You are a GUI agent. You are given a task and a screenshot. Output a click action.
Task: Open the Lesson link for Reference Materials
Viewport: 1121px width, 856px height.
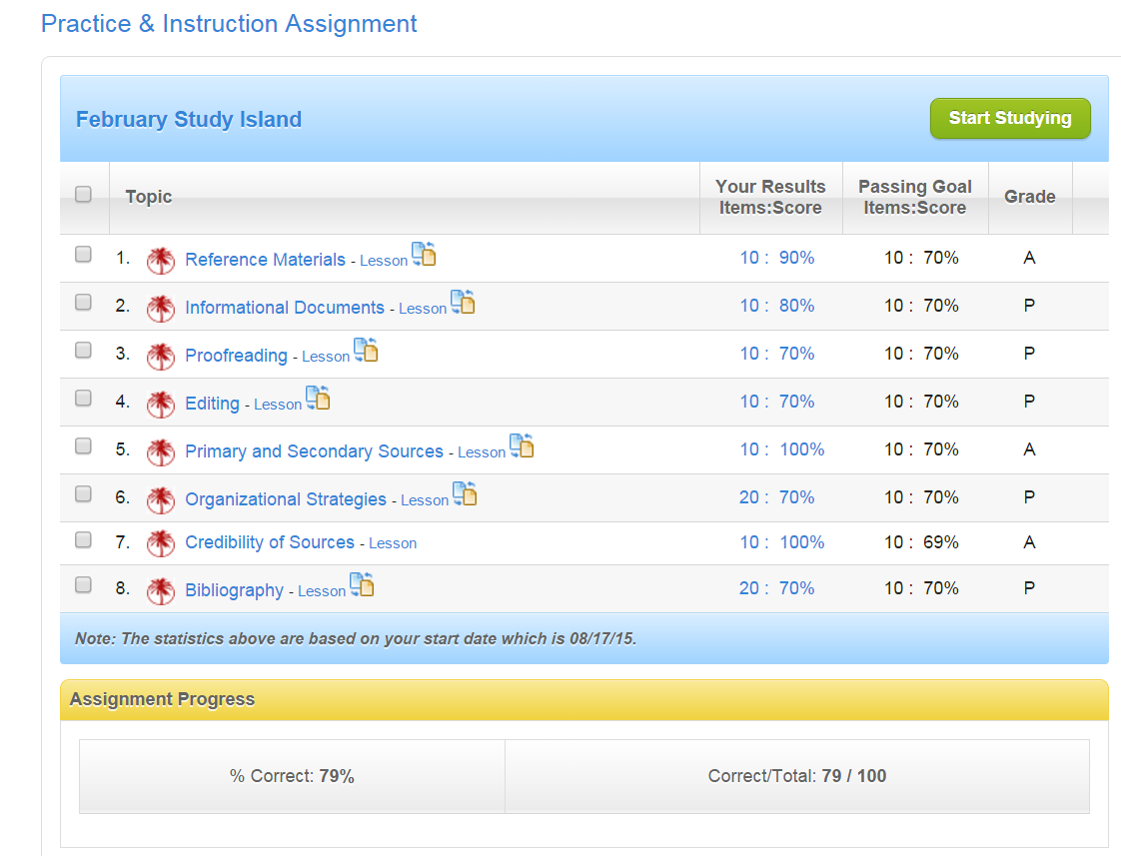pos(384,261)
